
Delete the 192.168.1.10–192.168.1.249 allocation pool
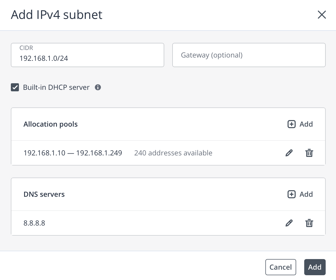click(x=309, y=153)
